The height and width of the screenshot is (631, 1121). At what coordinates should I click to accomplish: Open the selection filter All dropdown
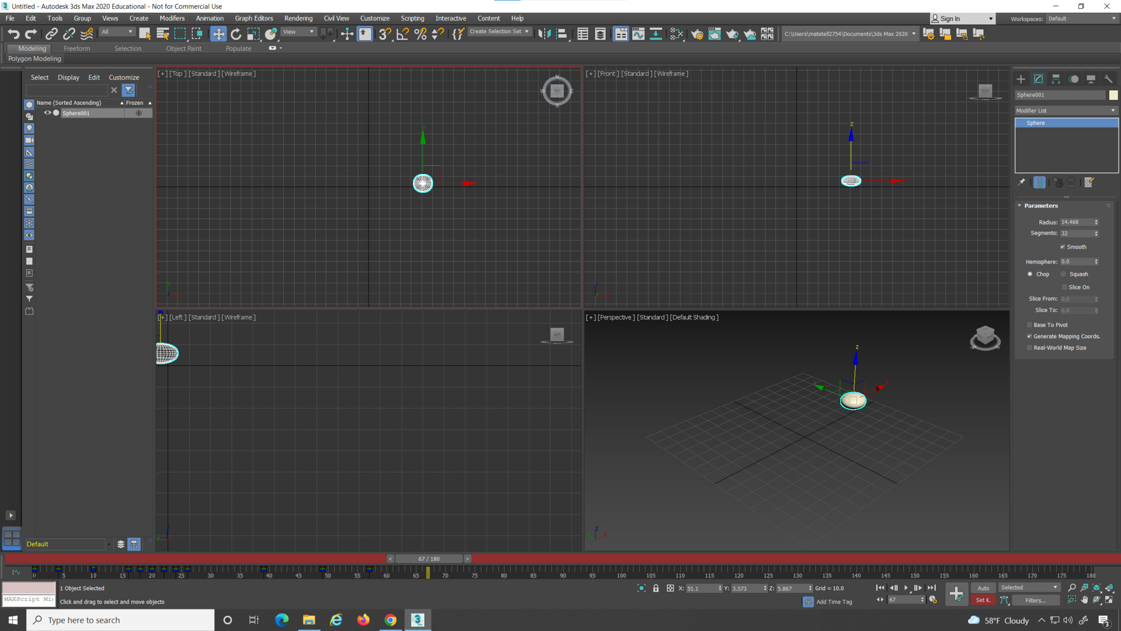[117, 32]
